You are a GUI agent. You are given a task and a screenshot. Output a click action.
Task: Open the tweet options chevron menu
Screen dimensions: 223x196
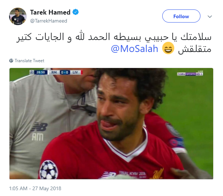[210, 17]
